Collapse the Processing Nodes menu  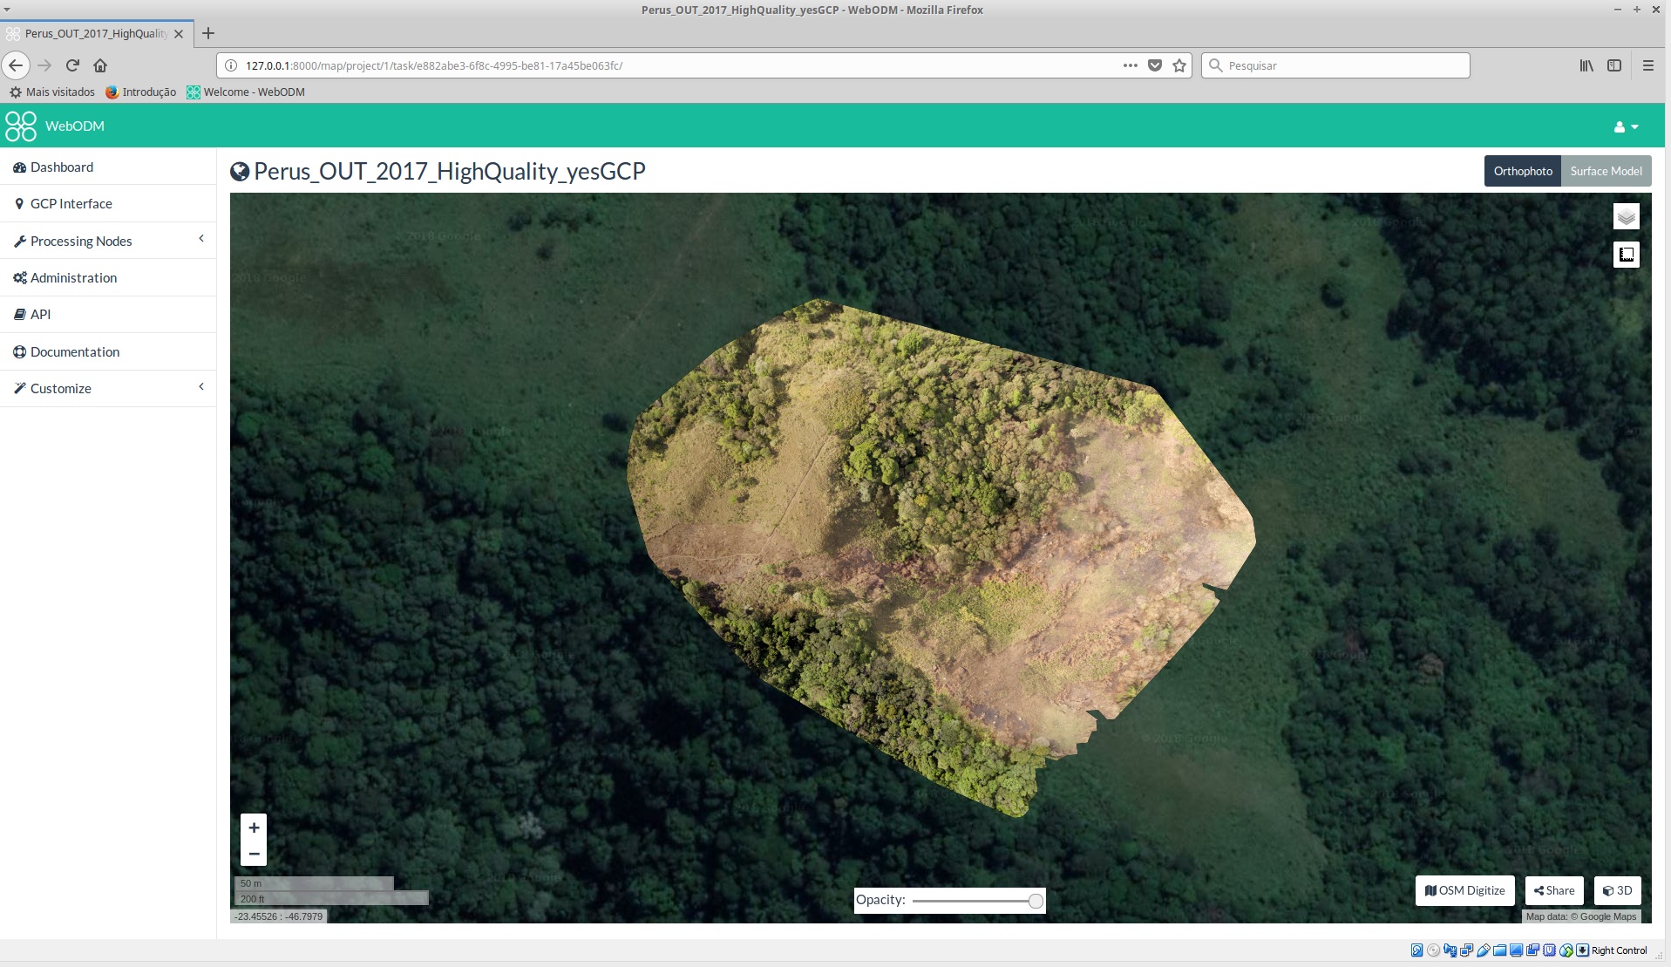tap(201, 238)
